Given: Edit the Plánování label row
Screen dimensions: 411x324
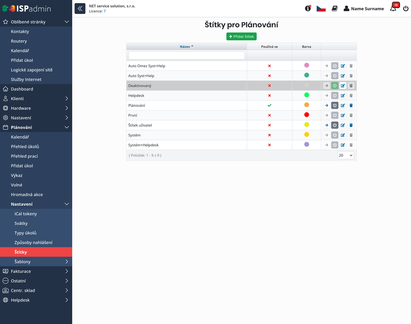Looking at the screenshot, I should 343,105.
